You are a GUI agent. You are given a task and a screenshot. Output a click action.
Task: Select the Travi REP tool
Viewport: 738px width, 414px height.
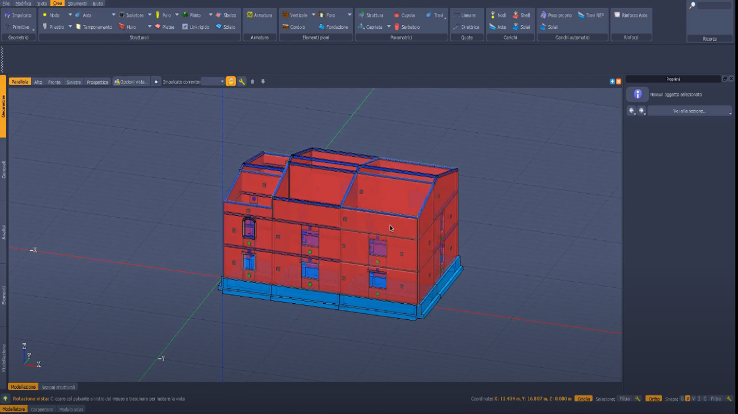point(591,15)
